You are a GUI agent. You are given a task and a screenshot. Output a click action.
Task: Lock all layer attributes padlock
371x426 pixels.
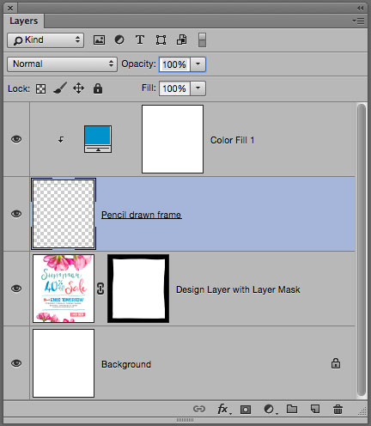point(98,88)
